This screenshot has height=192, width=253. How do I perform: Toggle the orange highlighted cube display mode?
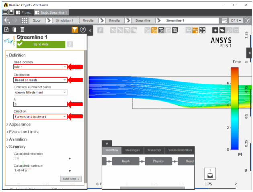click(154, 31)
